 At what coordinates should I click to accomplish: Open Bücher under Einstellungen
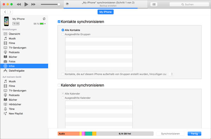pos(24,57)
